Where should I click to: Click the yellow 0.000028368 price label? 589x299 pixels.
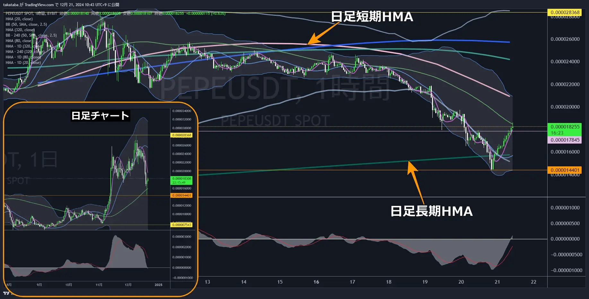point(565,13)
